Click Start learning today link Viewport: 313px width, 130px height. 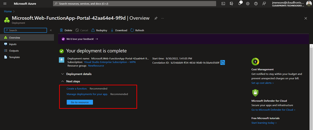tap(264, 123)
